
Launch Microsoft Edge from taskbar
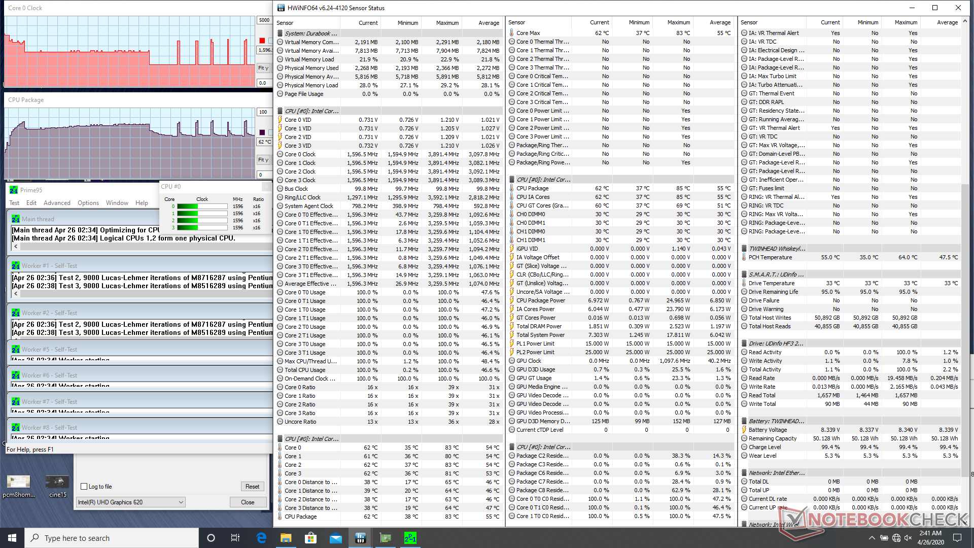(261, 538)
